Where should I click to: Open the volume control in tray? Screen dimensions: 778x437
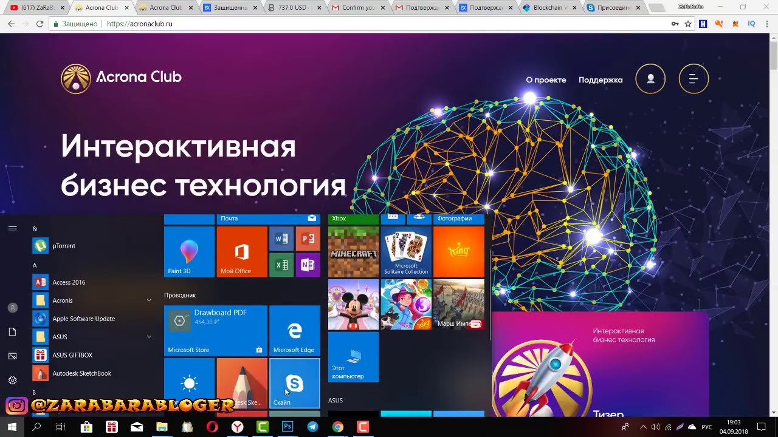tap(655, 427)
